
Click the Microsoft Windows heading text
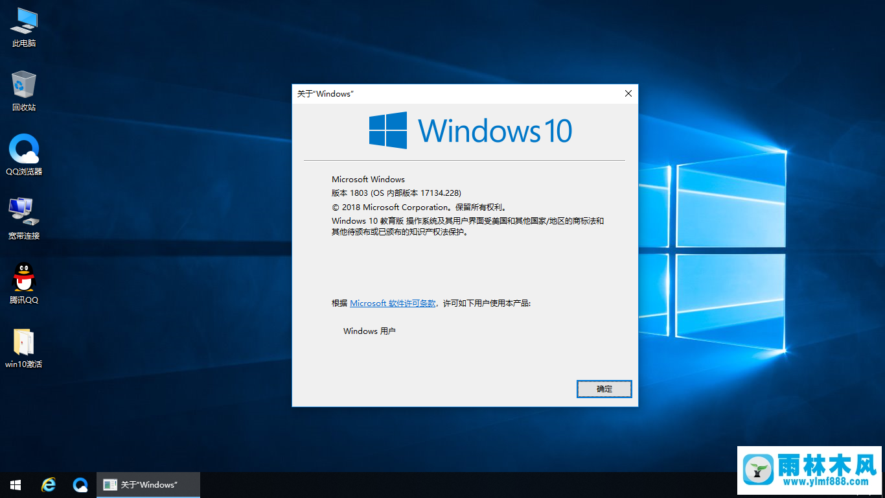point(368,180)
